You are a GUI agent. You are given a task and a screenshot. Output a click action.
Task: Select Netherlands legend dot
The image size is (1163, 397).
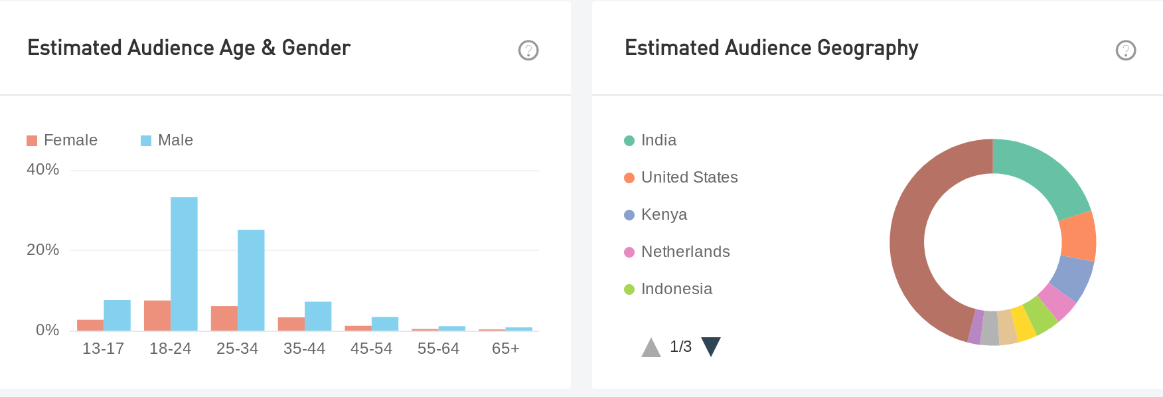[629, 252]
